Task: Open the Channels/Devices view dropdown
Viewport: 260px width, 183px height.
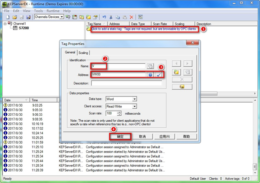Action: coord(62,17)
